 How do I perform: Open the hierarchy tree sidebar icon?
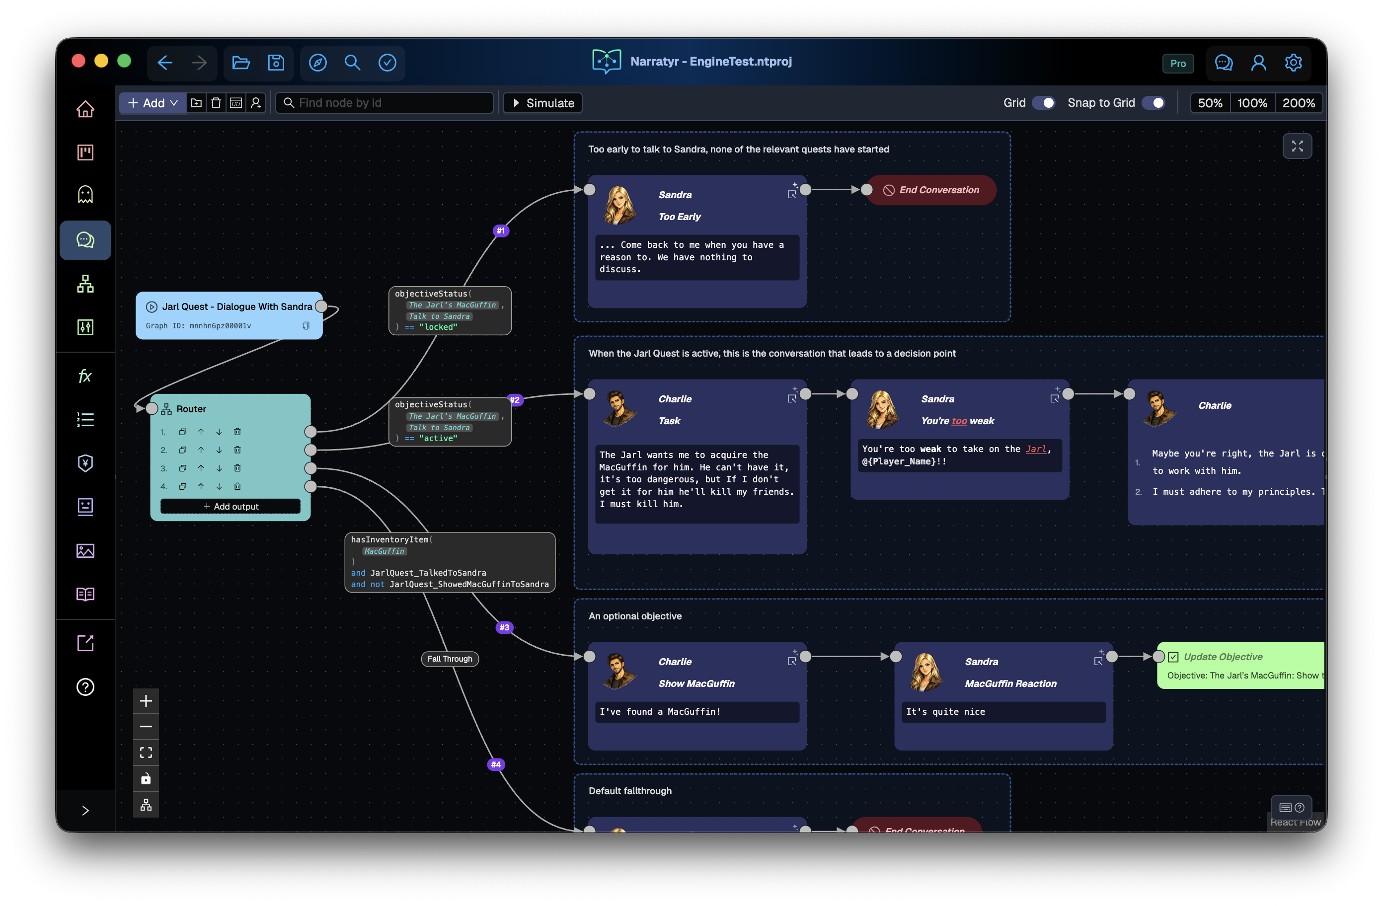point(85,284)
